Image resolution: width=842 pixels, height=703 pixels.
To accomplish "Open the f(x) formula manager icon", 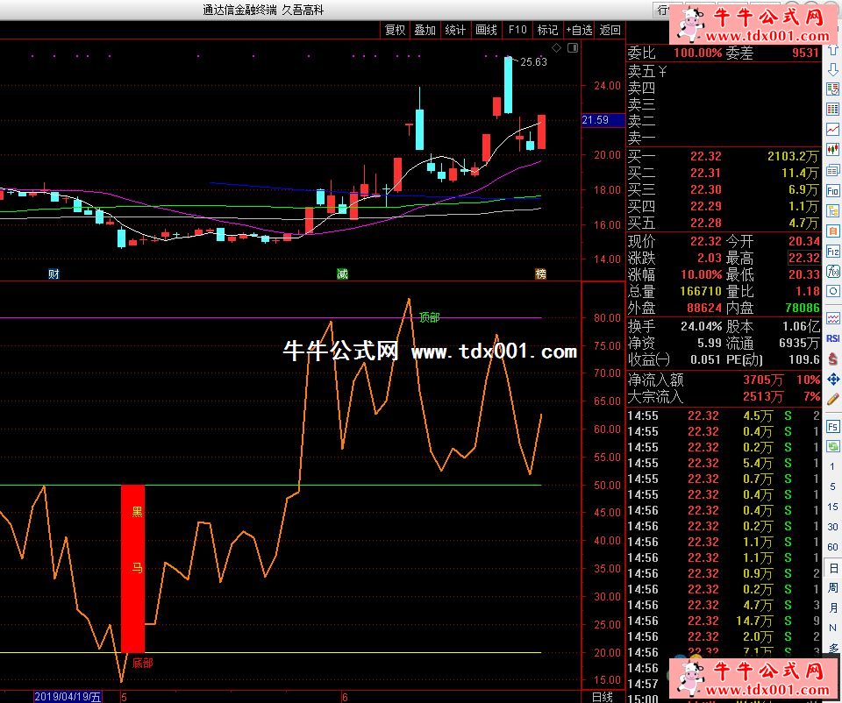I will pyautogui.click(x=833, y=272).
